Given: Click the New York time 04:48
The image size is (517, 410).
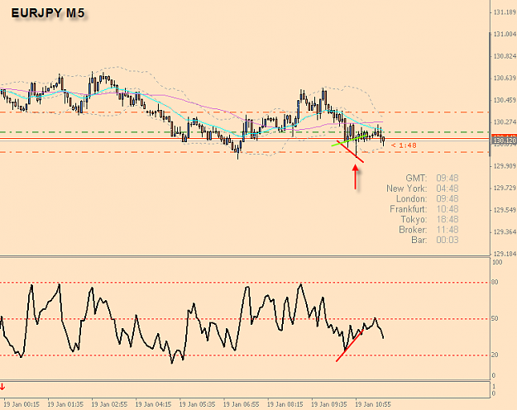Looking at the screenshot, I should [448, 188].
